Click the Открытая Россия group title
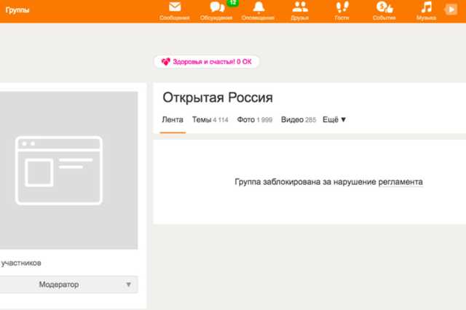 point(218,98)
